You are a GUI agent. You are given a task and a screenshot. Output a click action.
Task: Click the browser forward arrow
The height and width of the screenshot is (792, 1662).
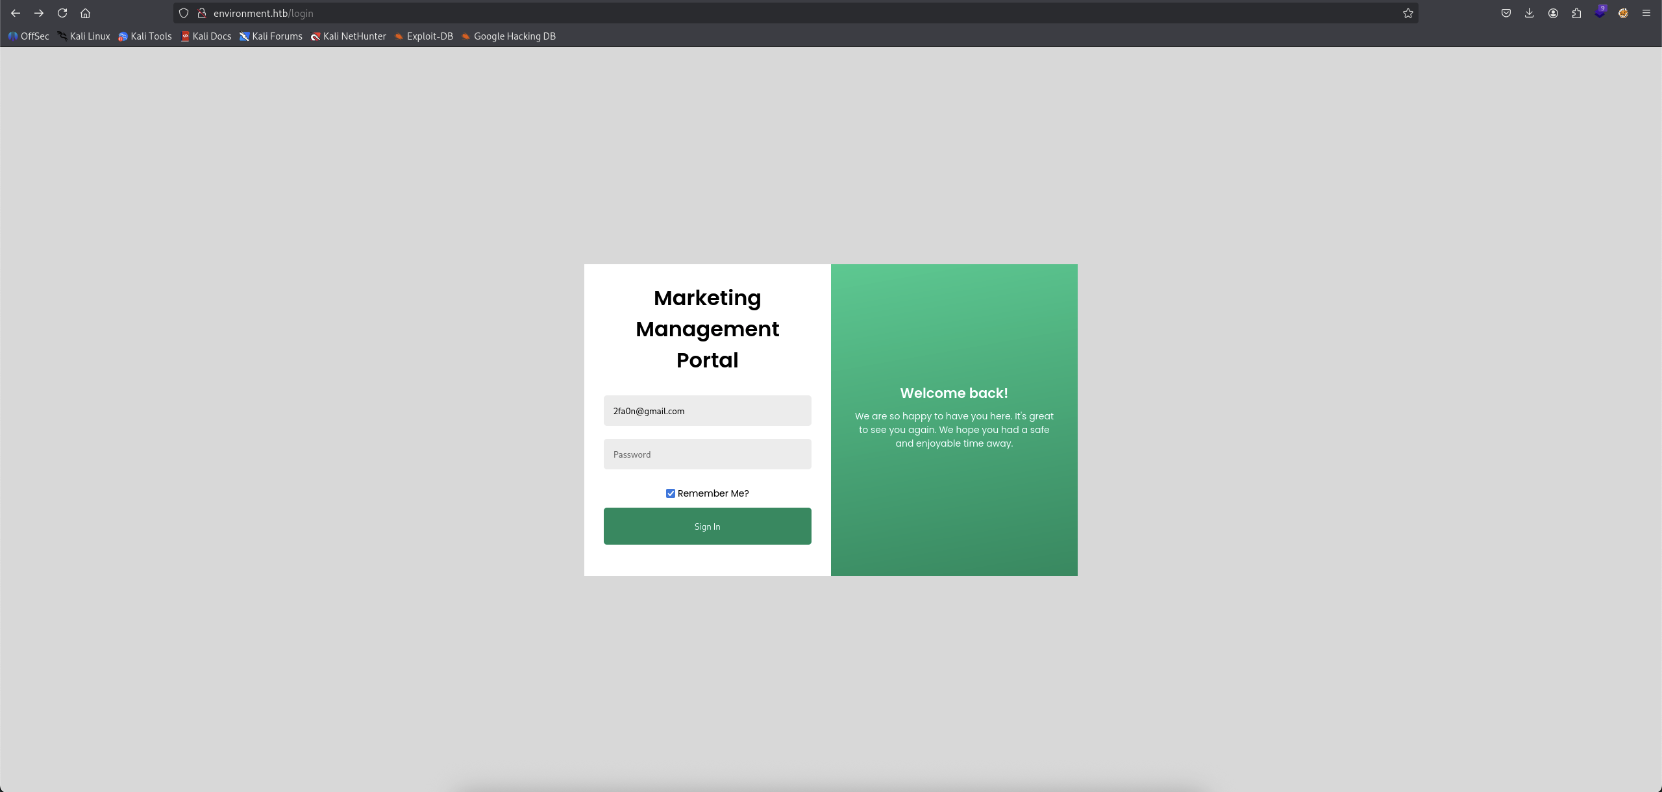39,13
